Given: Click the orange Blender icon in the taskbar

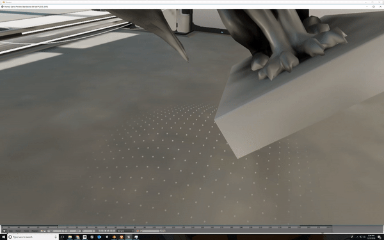Looking at the screenshot, I should point(114,237).
